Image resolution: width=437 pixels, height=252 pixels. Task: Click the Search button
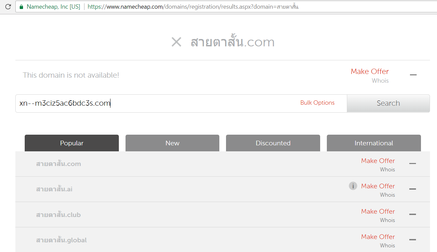pos(388,103)
